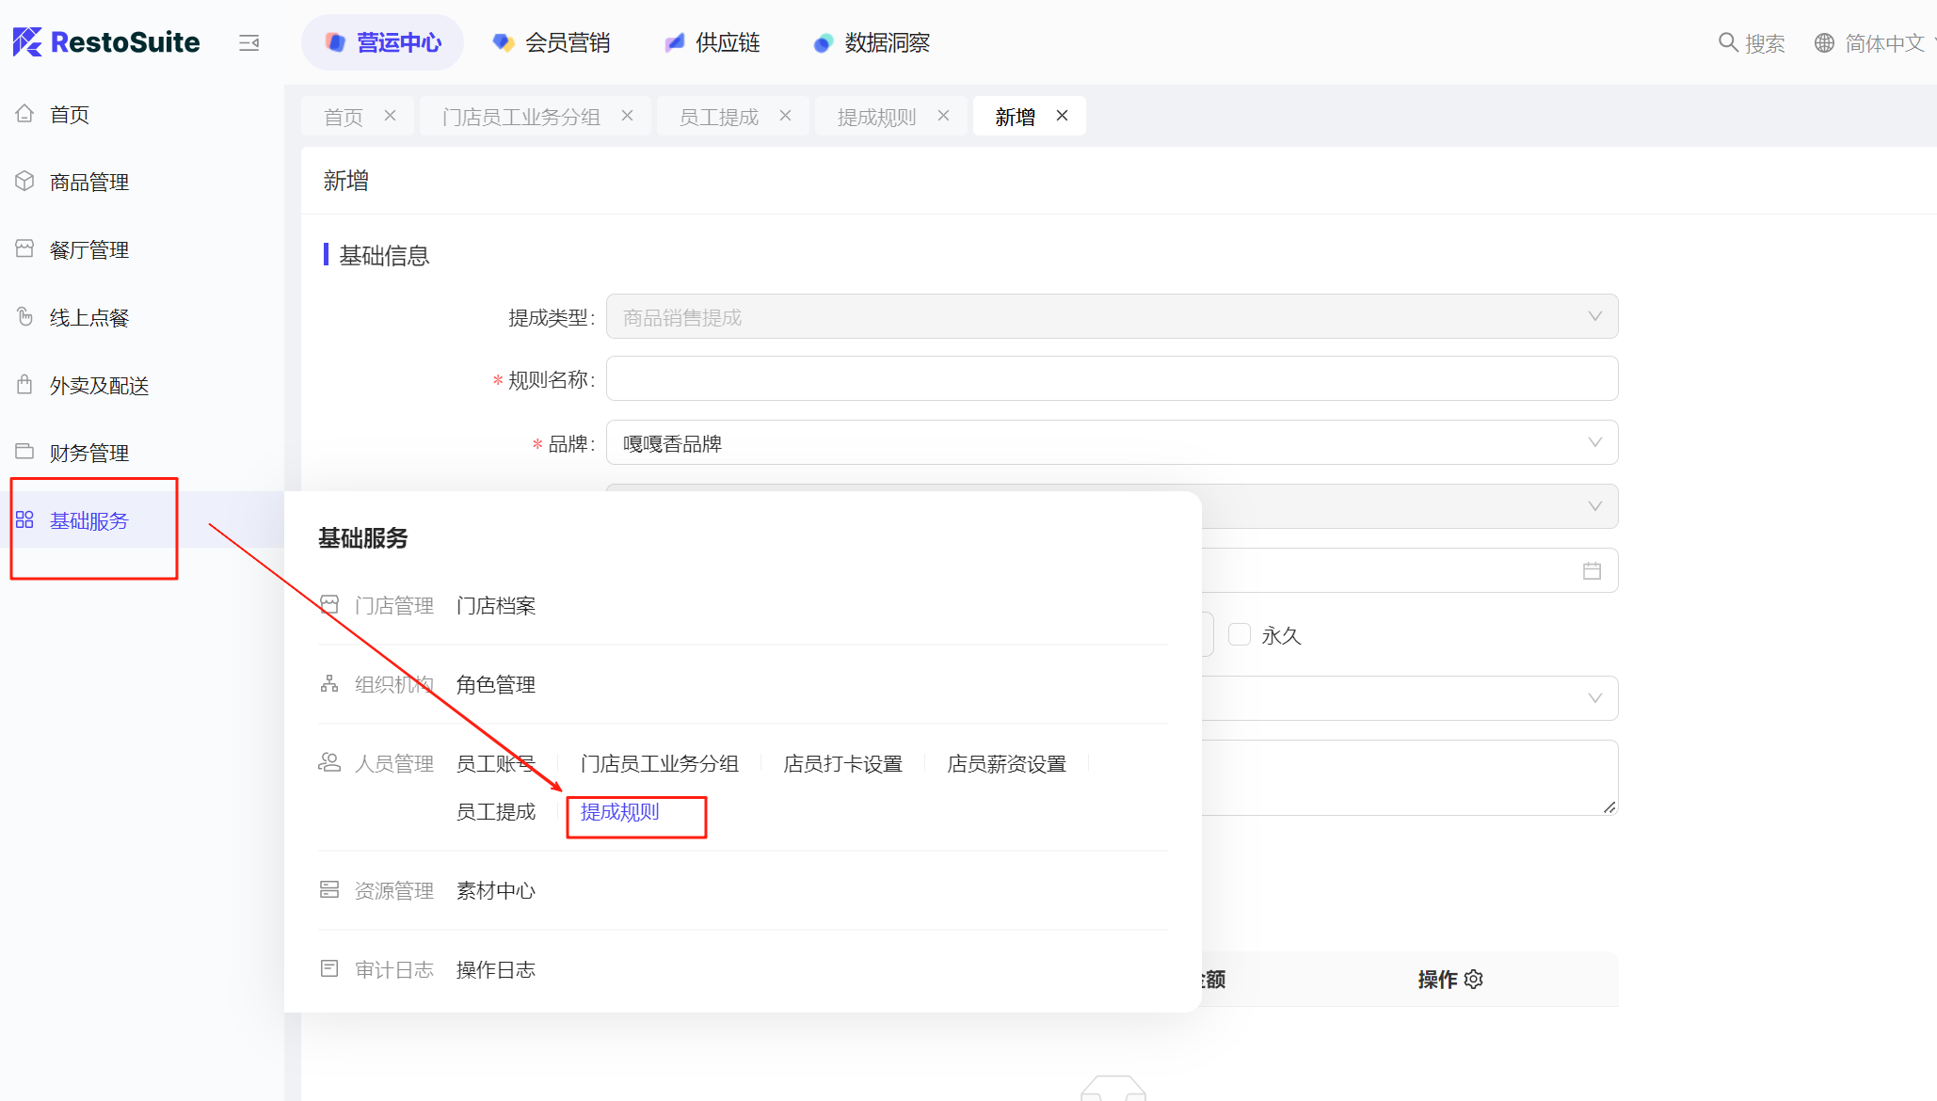The width and height of the screenshot is (1937, 1101).
Task: Click the 操作 column settings gear icon
Action: point(1474,980)
